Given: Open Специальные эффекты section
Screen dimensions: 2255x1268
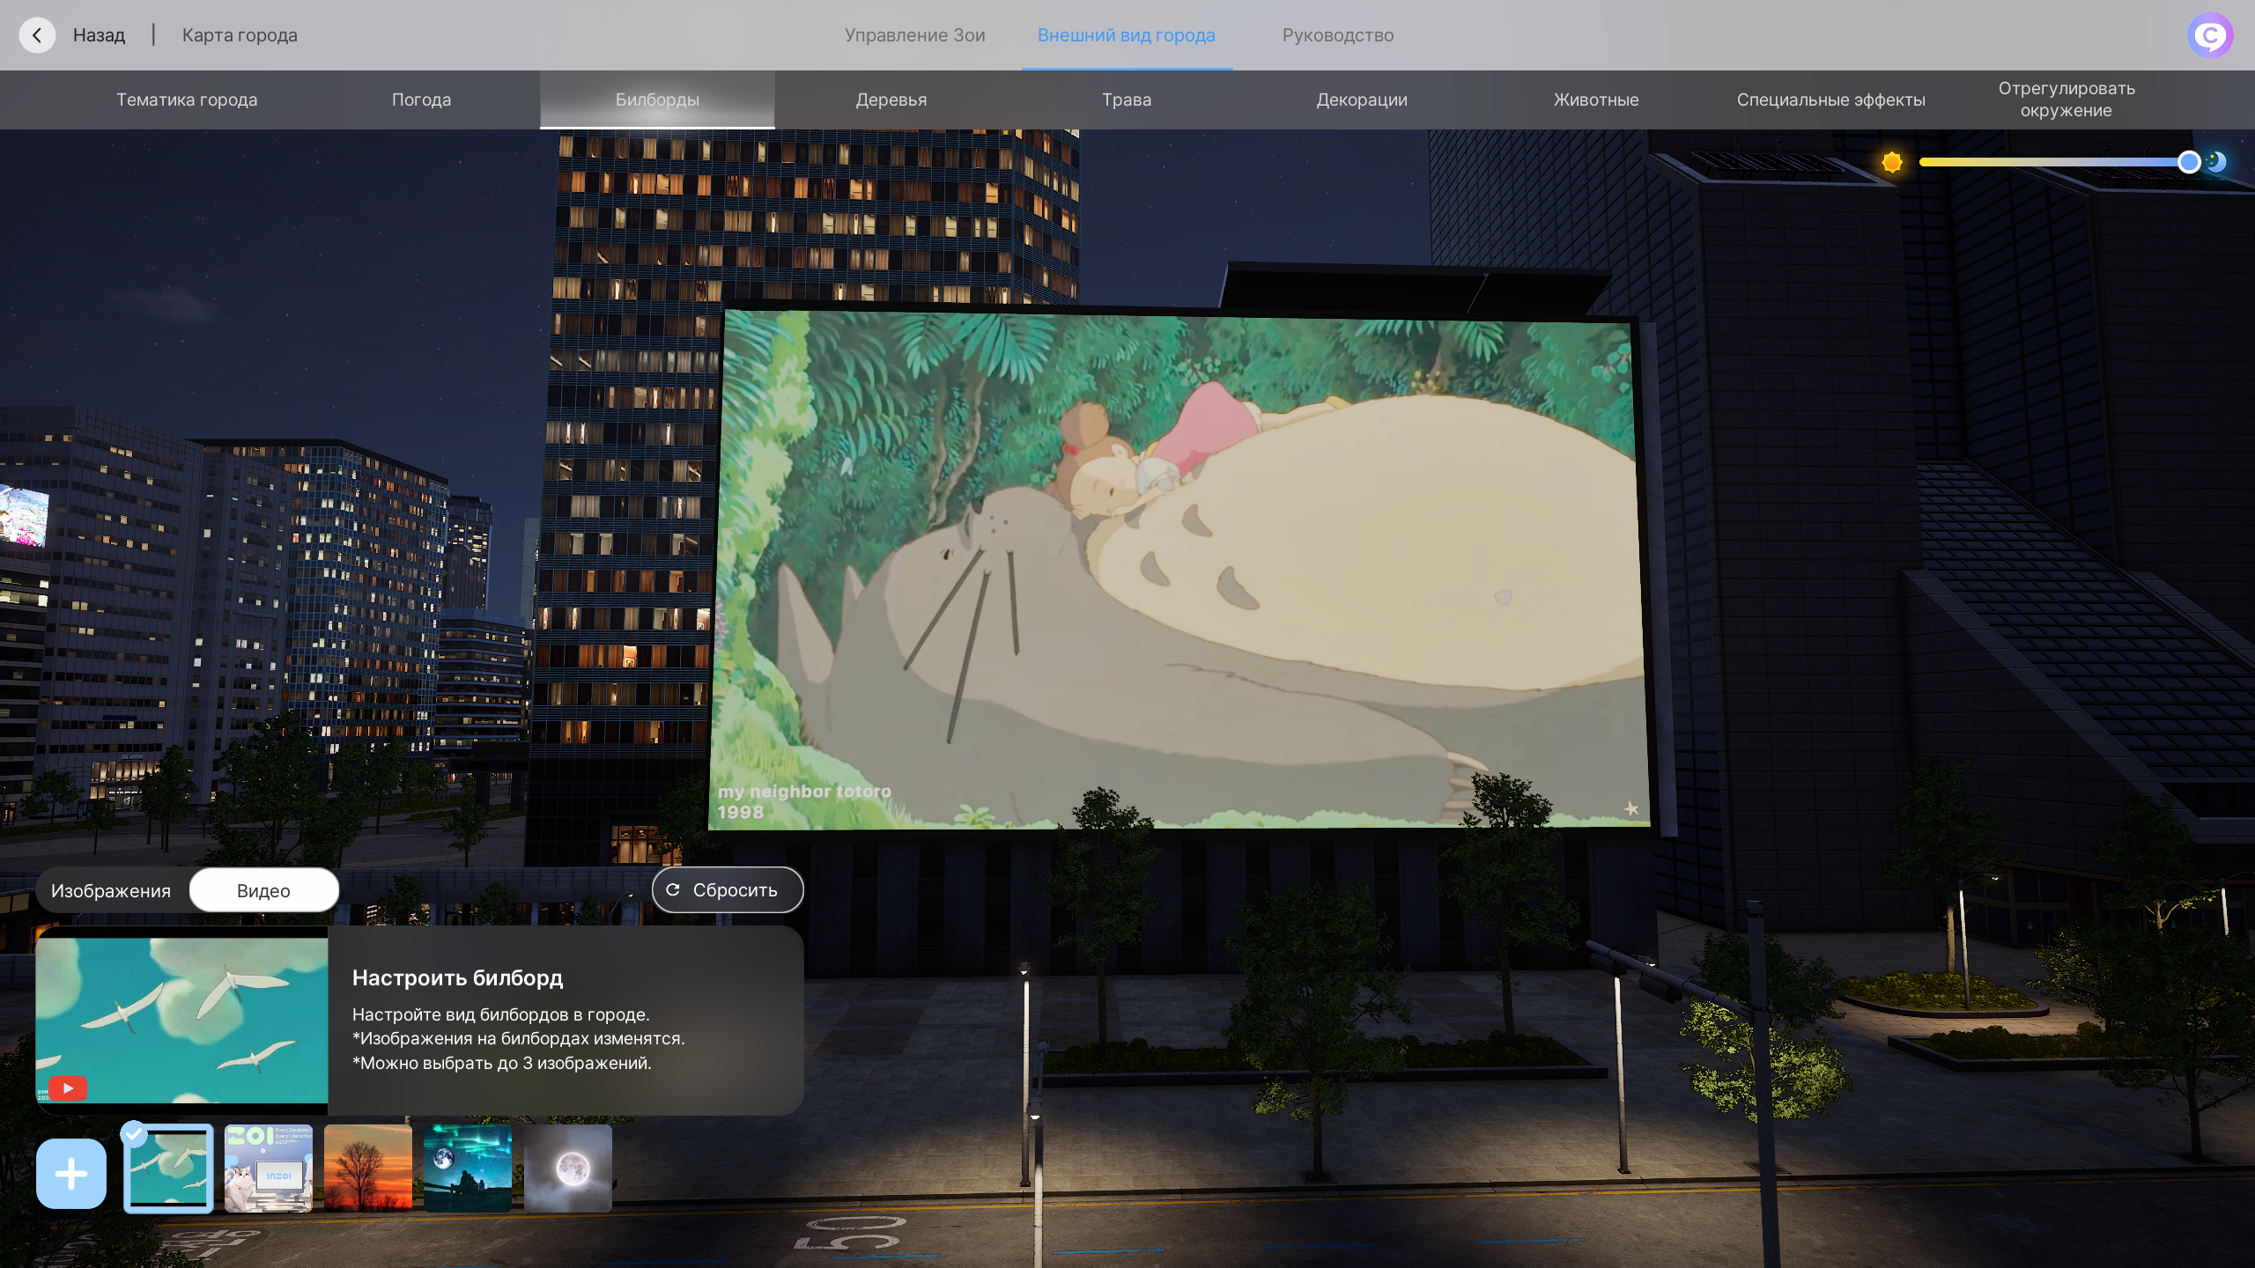Looking at the screenshot, I should [1831, 100].
